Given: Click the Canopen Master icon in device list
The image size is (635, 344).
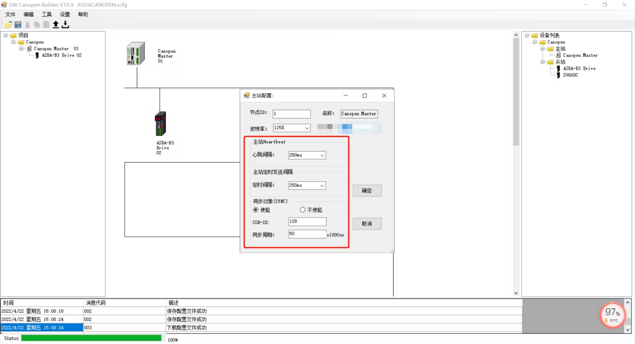Looking at the screenshot, I should (559, 55).
